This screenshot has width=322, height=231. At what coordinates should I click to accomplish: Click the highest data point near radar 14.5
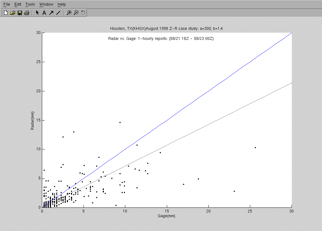click(120, 122)
